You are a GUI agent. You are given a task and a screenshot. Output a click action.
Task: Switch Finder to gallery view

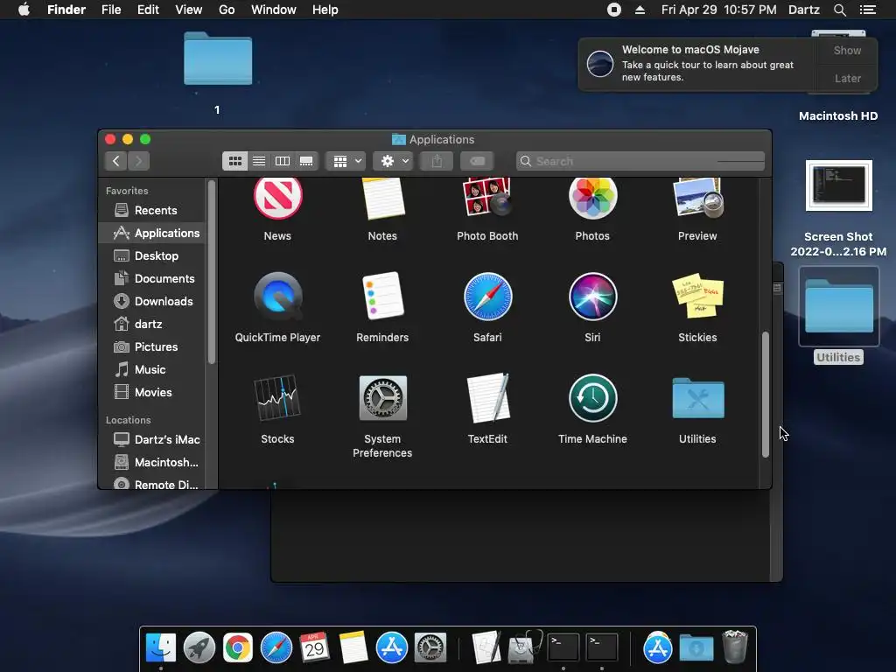306,161
